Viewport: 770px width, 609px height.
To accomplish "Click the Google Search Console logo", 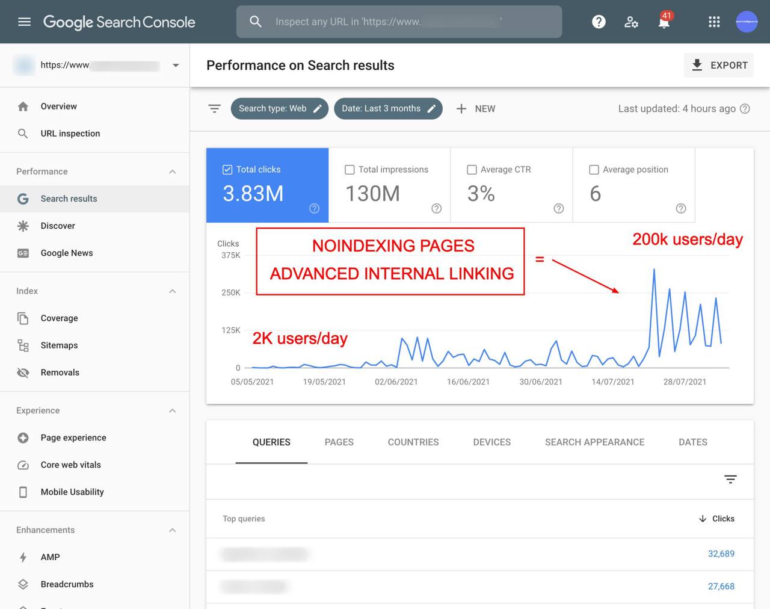I will (x=119, y=22).
